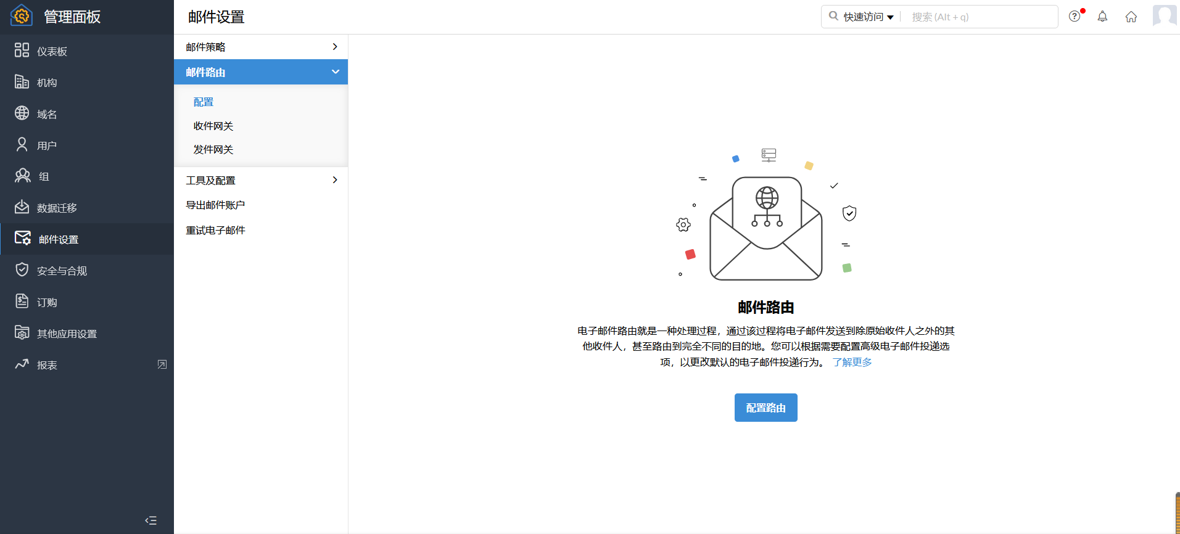Open the help question mark icon
The width and height of the screenshot is (1180, 534).
(1075, 17)
